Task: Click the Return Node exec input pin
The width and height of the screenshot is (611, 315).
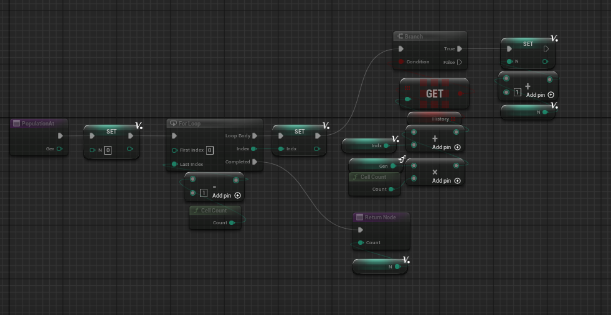Action: (x=361, y=230)
